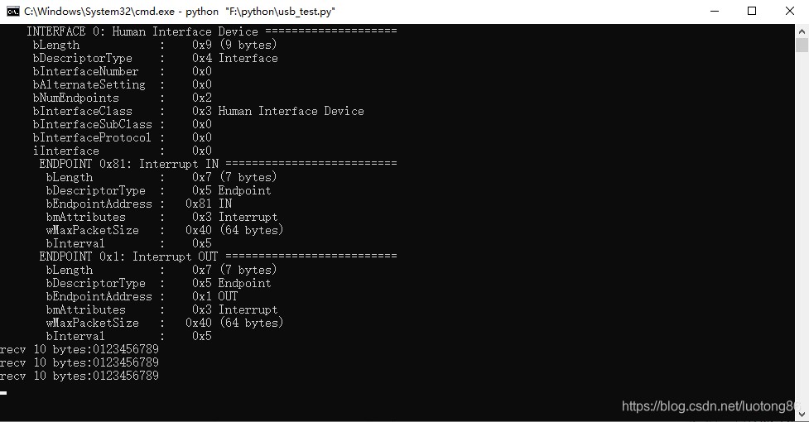The height and width of the screenshot is (422, 809).
Task: Click the ENDPOINT 0x1 Interrupt OUT header
Action: tap(129, 257)
